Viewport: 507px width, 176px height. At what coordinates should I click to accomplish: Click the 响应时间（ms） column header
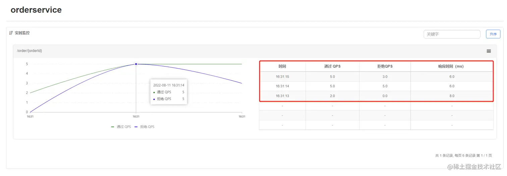[452, 66]
